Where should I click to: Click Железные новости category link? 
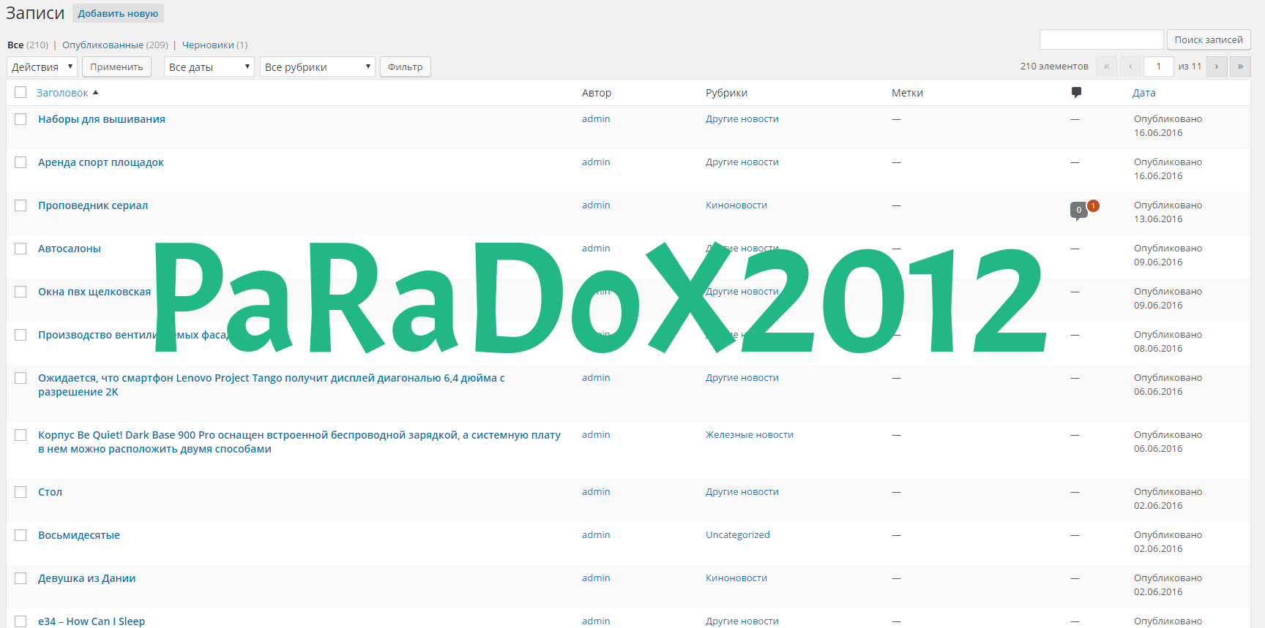750,434
